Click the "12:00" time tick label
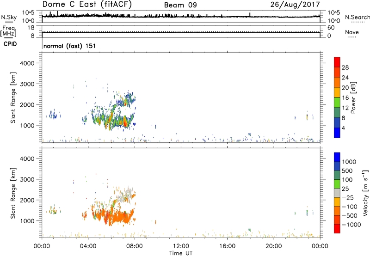Screen dimensions: 370x256 pyautogui.click(x=181, y=246)
